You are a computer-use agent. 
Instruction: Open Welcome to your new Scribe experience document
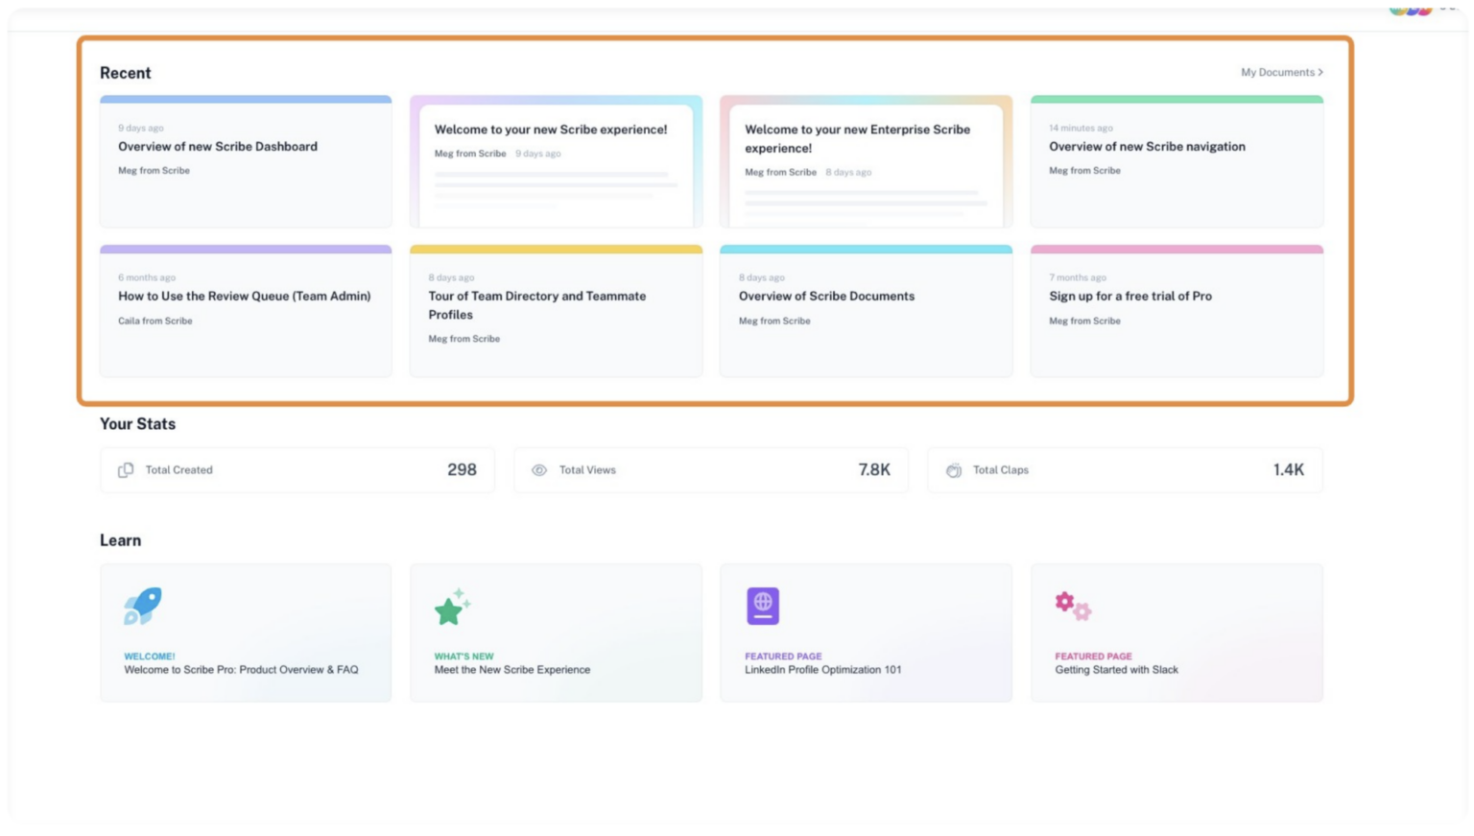pos(556,161)
